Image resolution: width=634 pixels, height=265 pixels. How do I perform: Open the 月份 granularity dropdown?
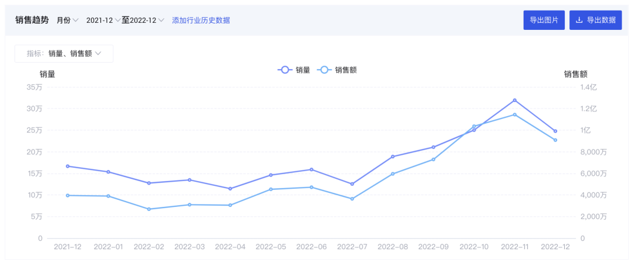pos(68,20)
